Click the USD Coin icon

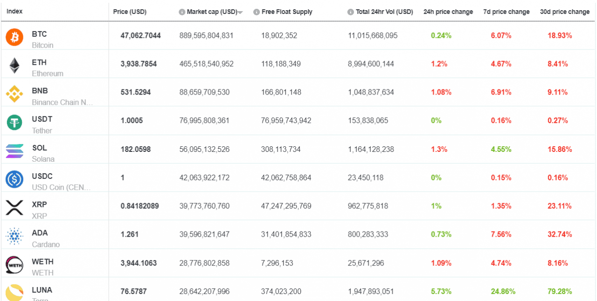14,178
